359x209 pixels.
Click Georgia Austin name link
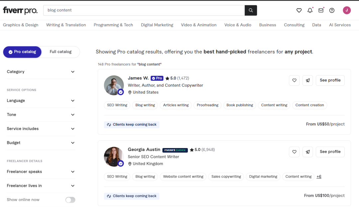(x=144, y=149)
